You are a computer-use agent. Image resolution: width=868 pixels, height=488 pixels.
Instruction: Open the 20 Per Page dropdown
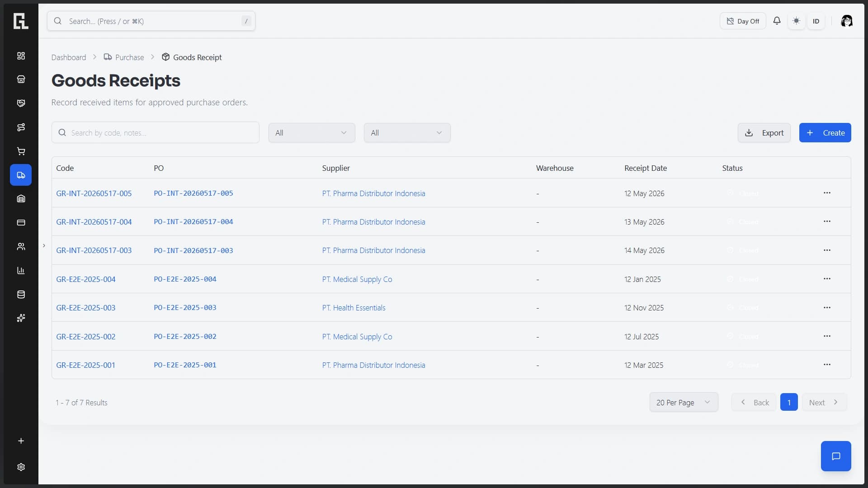684,402
